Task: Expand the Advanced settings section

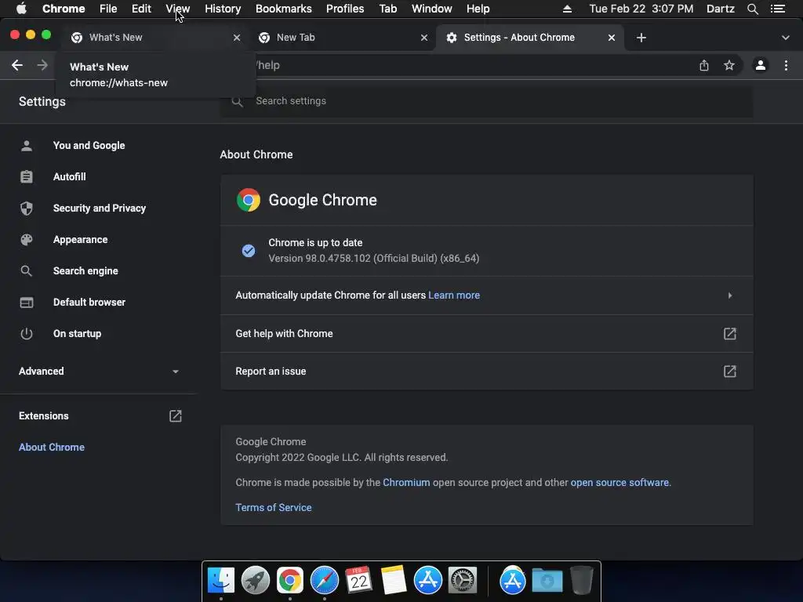Action: click(99, 371)
